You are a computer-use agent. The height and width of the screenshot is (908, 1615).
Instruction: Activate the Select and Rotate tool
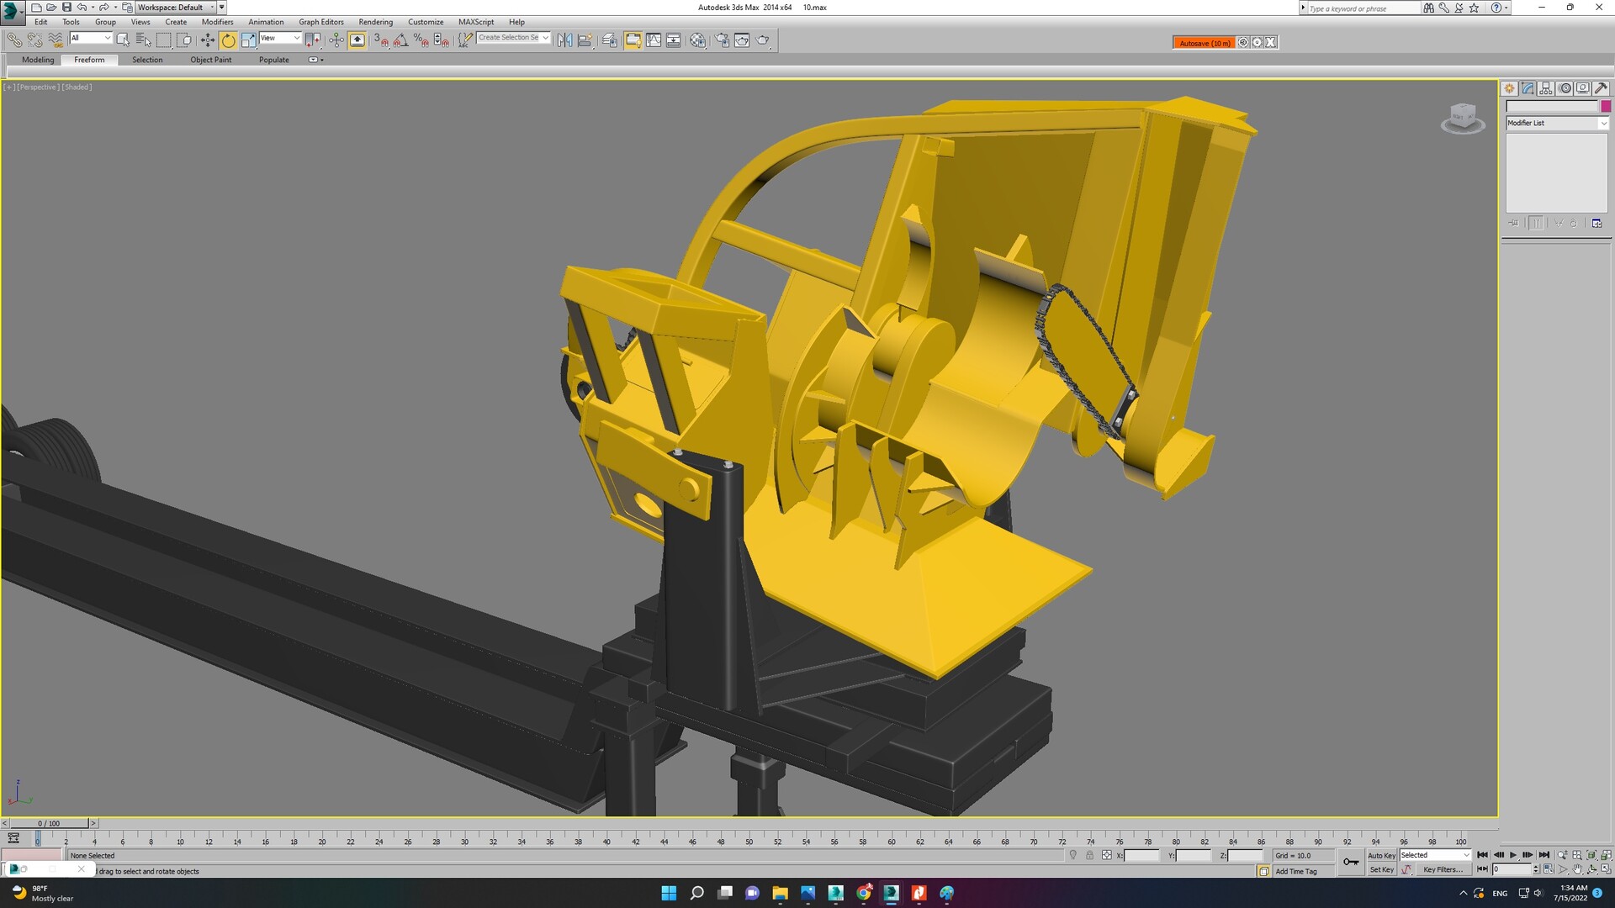click(x=228, y=40)
